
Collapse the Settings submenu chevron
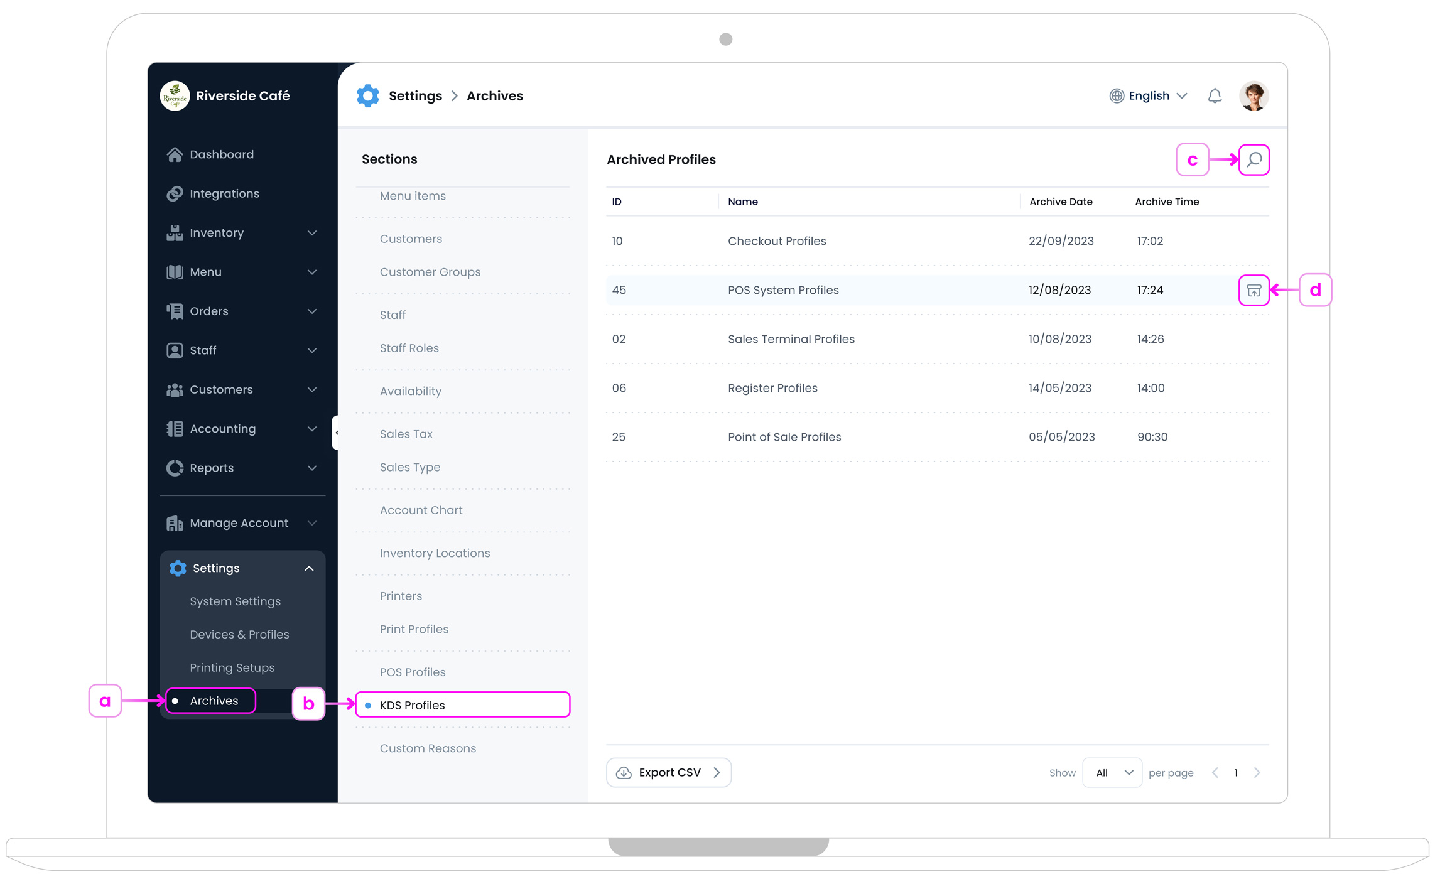click(308, 568)
